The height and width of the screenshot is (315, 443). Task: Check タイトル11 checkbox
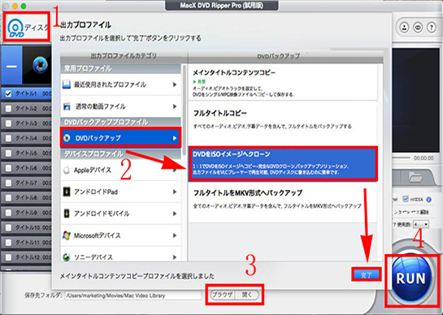[8, 243]
